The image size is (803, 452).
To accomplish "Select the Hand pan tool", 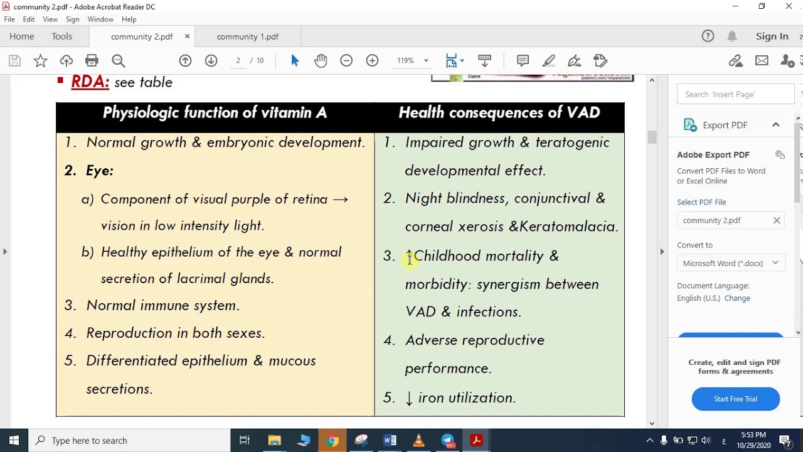I will 321,61.
